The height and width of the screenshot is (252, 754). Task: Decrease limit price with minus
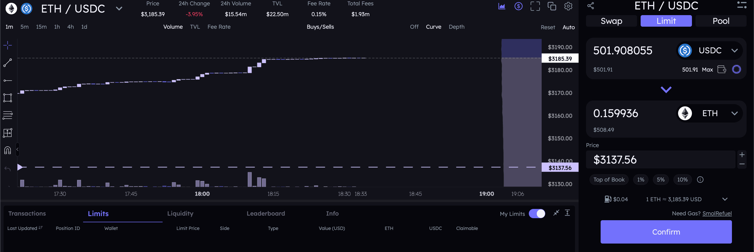742,164
